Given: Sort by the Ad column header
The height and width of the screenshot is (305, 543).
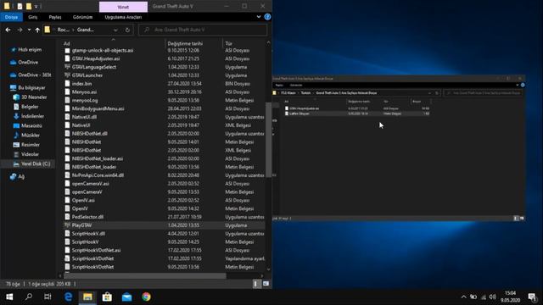Looking at the screenshot, I should click(x=67, y=43).
